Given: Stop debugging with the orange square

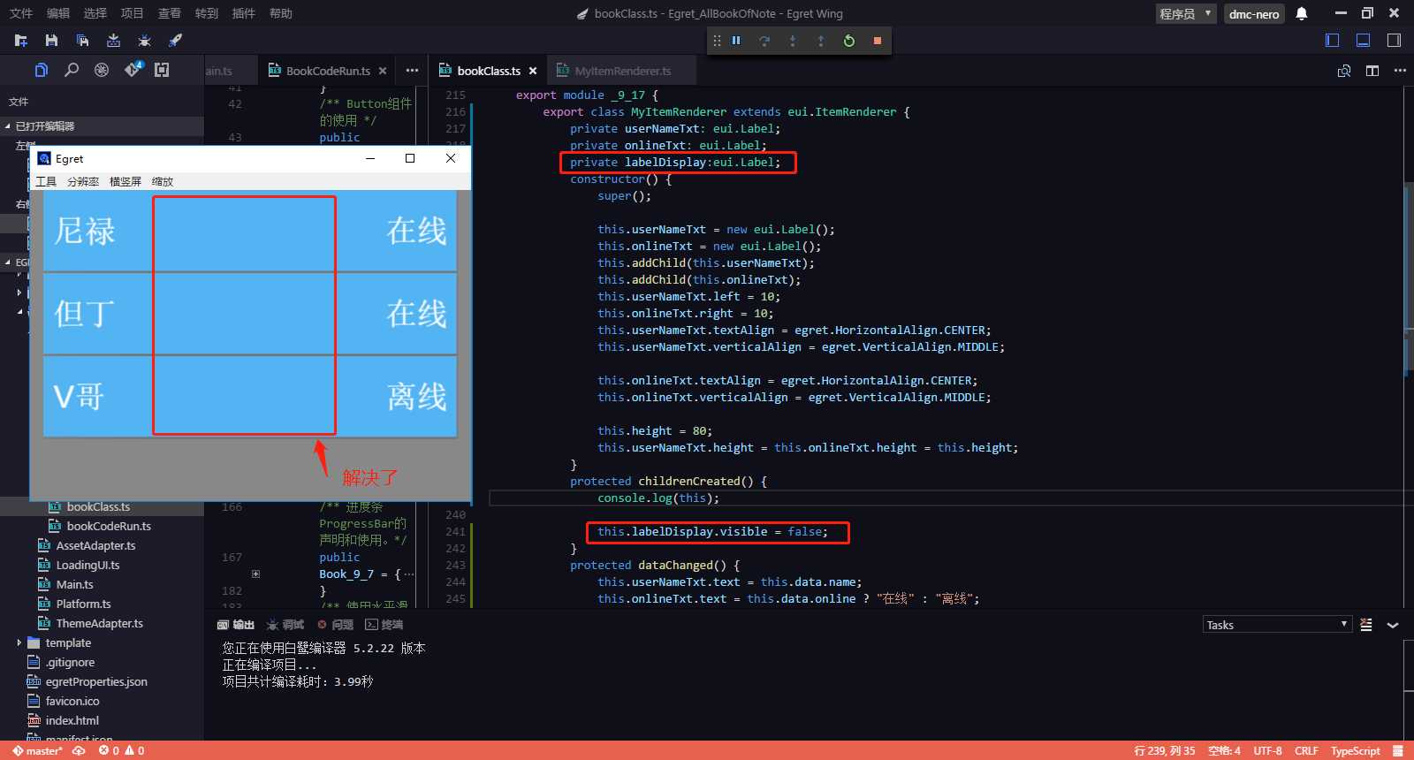Looking at the screenshot, I should coord(878,41).
